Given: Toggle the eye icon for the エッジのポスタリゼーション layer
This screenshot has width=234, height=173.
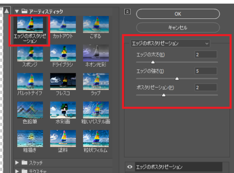Looking at the screenshot, I should [x=130, y=166].
